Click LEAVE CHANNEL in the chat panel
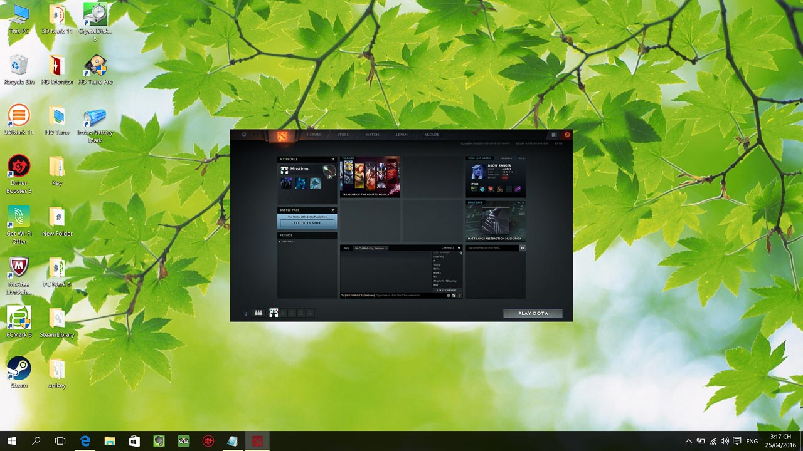Viewport: 803px width, 451px height. point(447,290)
